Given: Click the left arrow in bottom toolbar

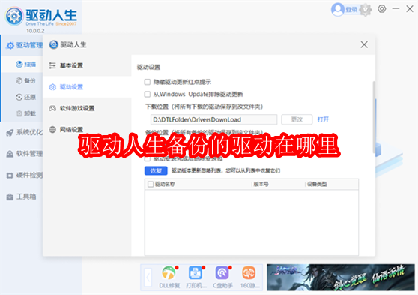Looking at the screenshot, I should pyautogui.click(x=148, y=278).
